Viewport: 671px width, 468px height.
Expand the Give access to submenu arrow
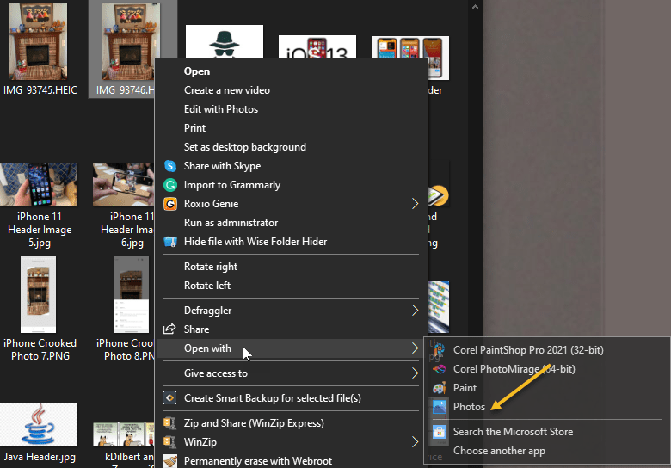415,373
